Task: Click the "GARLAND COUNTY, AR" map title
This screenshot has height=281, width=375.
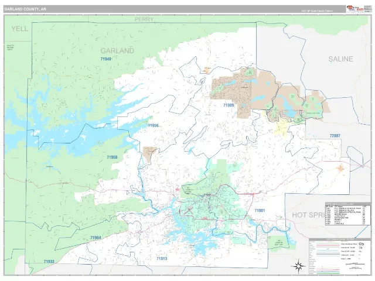Action: tap(25, 9)
